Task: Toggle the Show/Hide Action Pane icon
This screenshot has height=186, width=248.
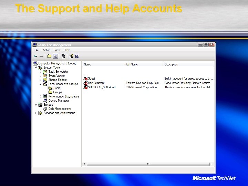Action: [x=77, y=56]
